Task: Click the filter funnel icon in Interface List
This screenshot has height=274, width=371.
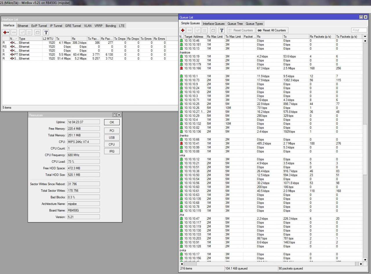Action: point(46,32)
